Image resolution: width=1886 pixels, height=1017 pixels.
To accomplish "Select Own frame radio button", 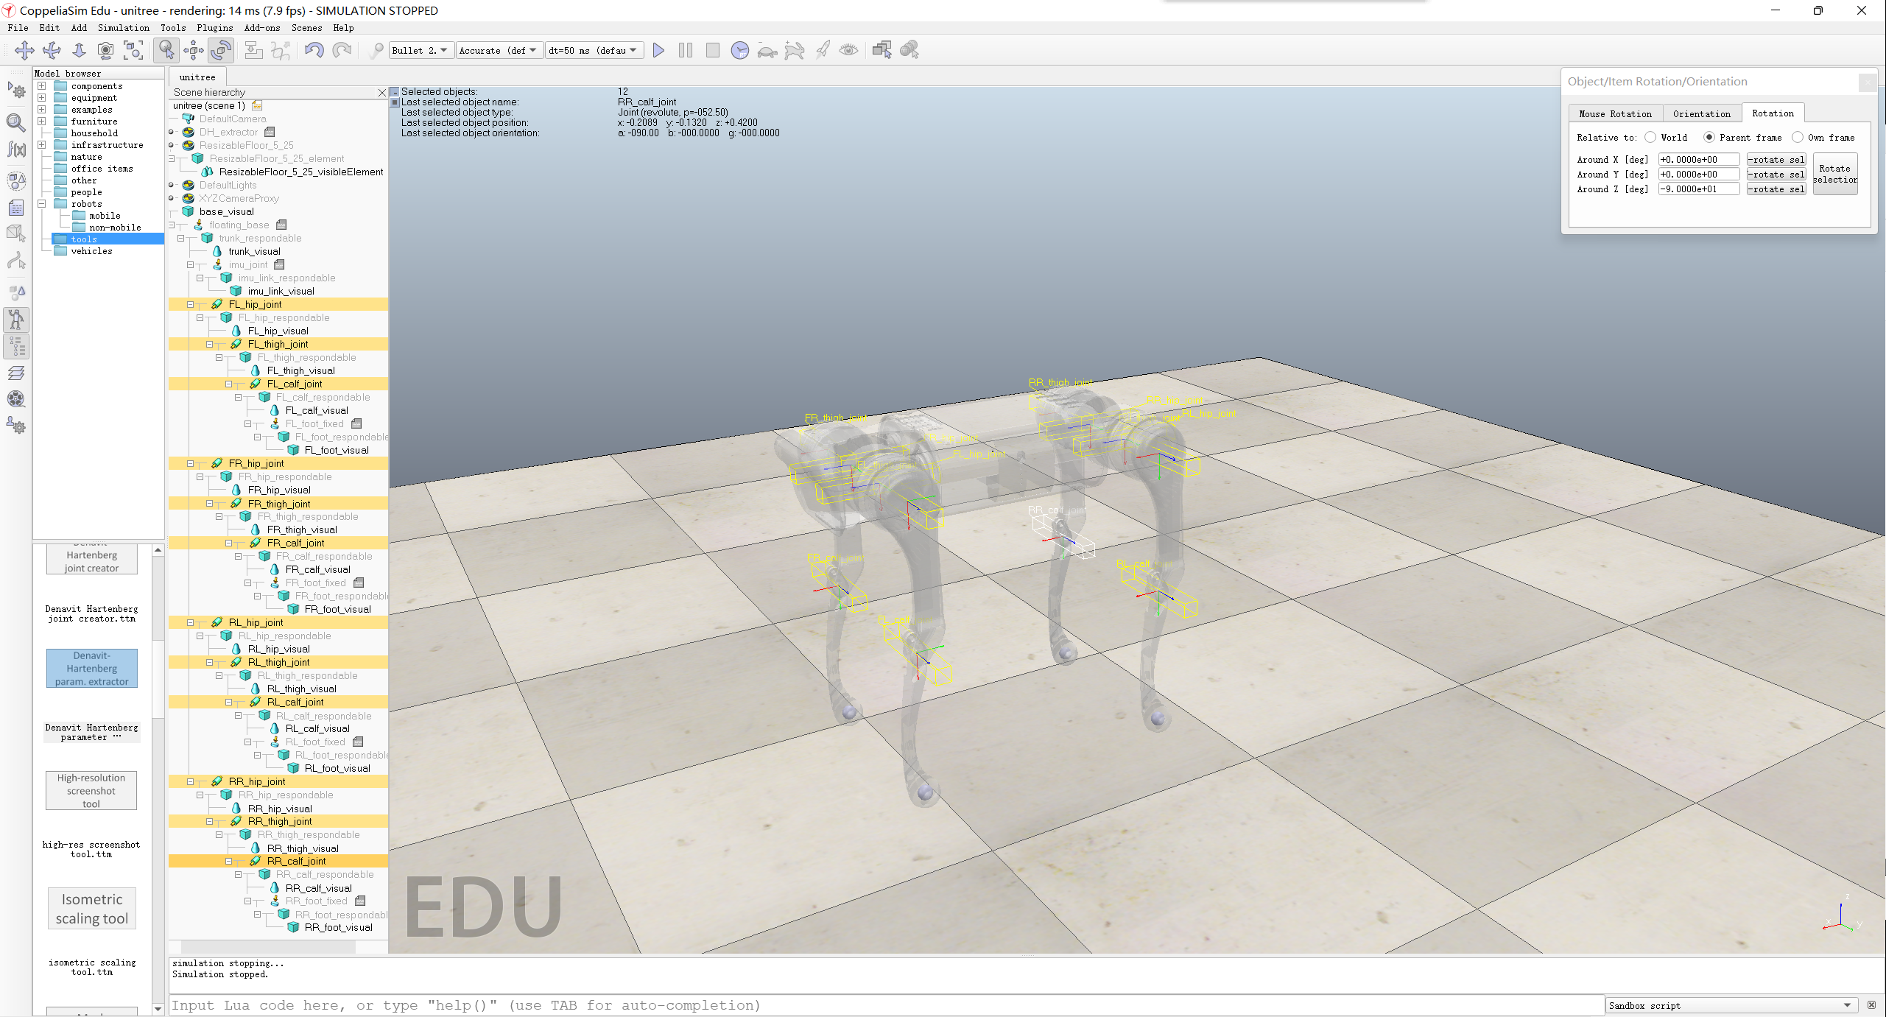I will tap(1798, 138).
